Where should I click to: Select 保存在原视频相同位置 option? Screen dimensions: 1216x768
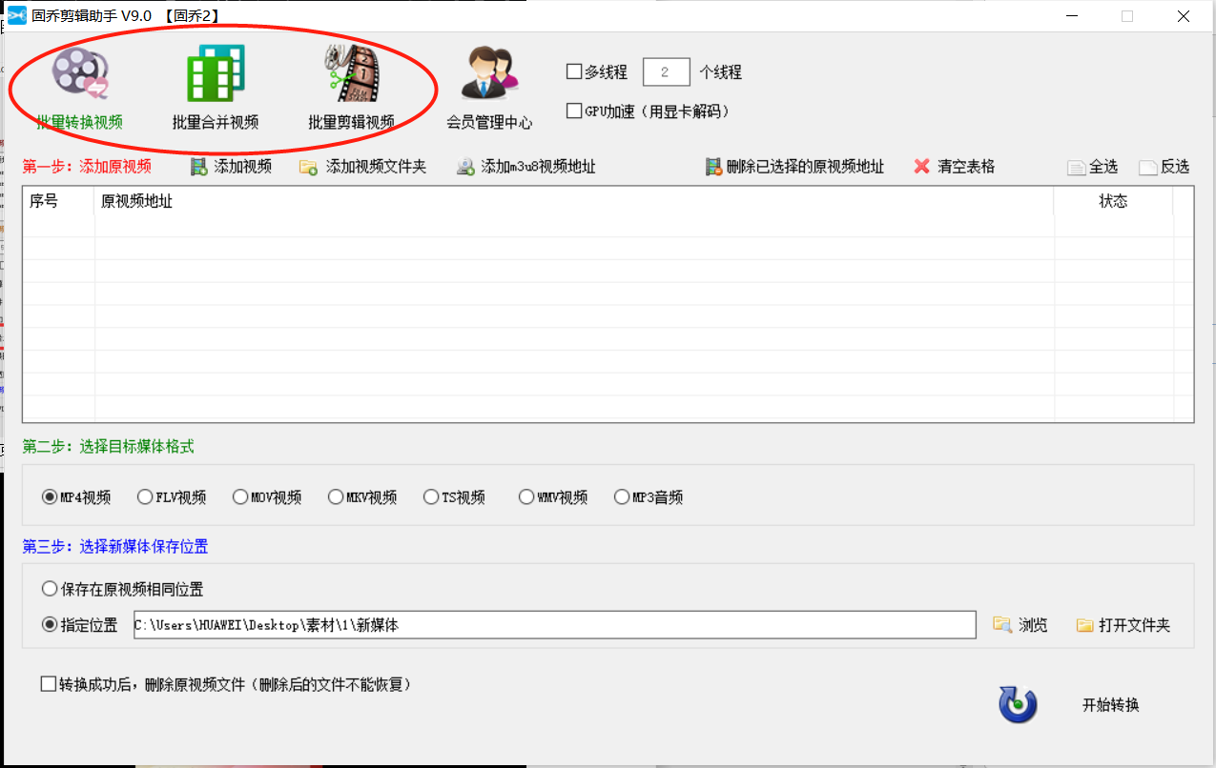point(49,589)
